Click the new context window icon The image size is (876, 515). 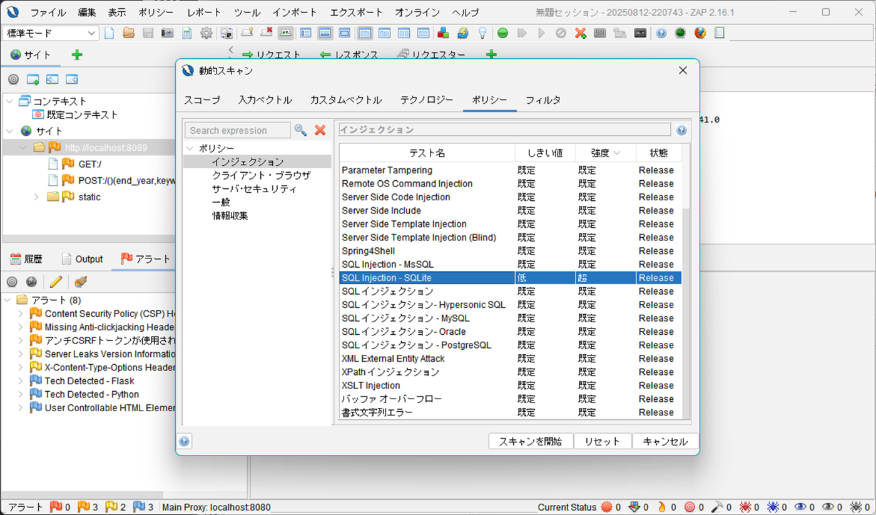33,79
